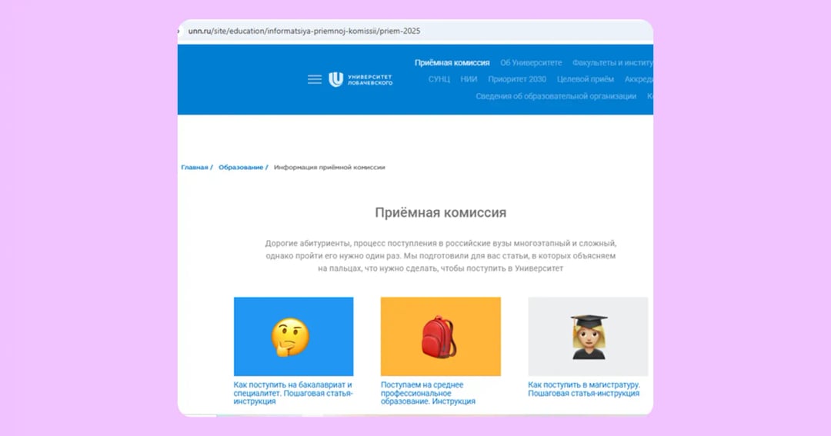The image size is (831, 436).
Task: Click the Информация приёмной комиссии breadcrumb text
Action: click(329, 167)
